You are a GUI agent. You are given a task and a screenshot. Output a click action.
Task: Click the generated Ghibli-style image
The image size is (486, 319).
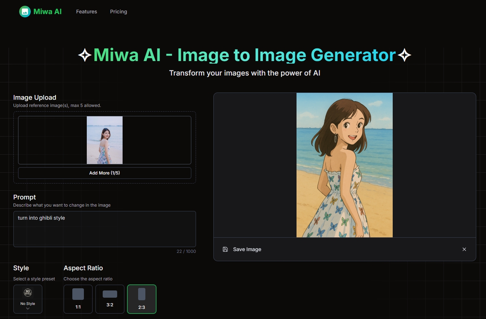click(x=344, y=165)
